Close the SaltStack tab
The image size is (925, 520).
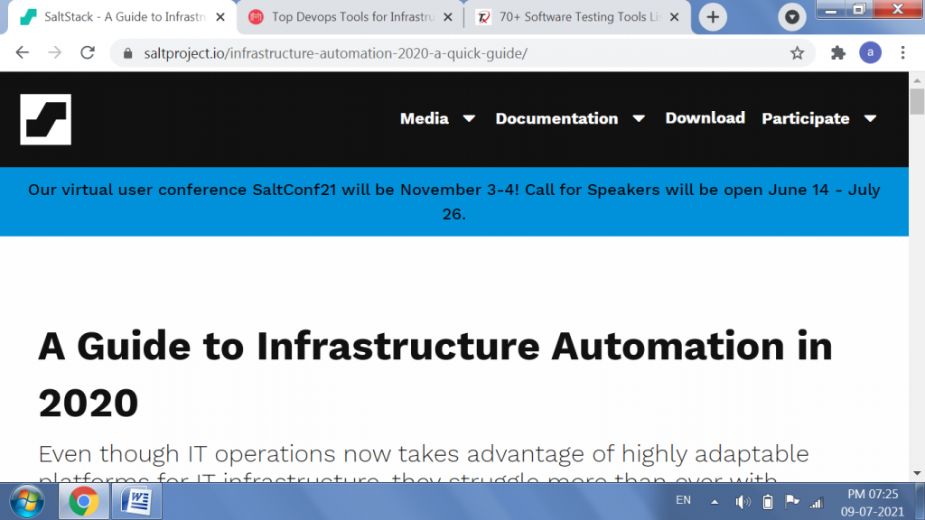[x=220, y=17]
